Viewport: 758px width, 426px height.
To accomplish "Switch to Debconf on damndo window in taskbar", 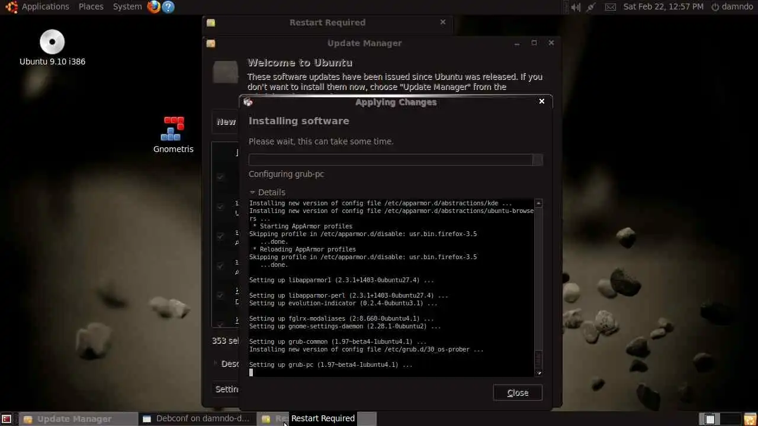I will [x=197, y=419].
